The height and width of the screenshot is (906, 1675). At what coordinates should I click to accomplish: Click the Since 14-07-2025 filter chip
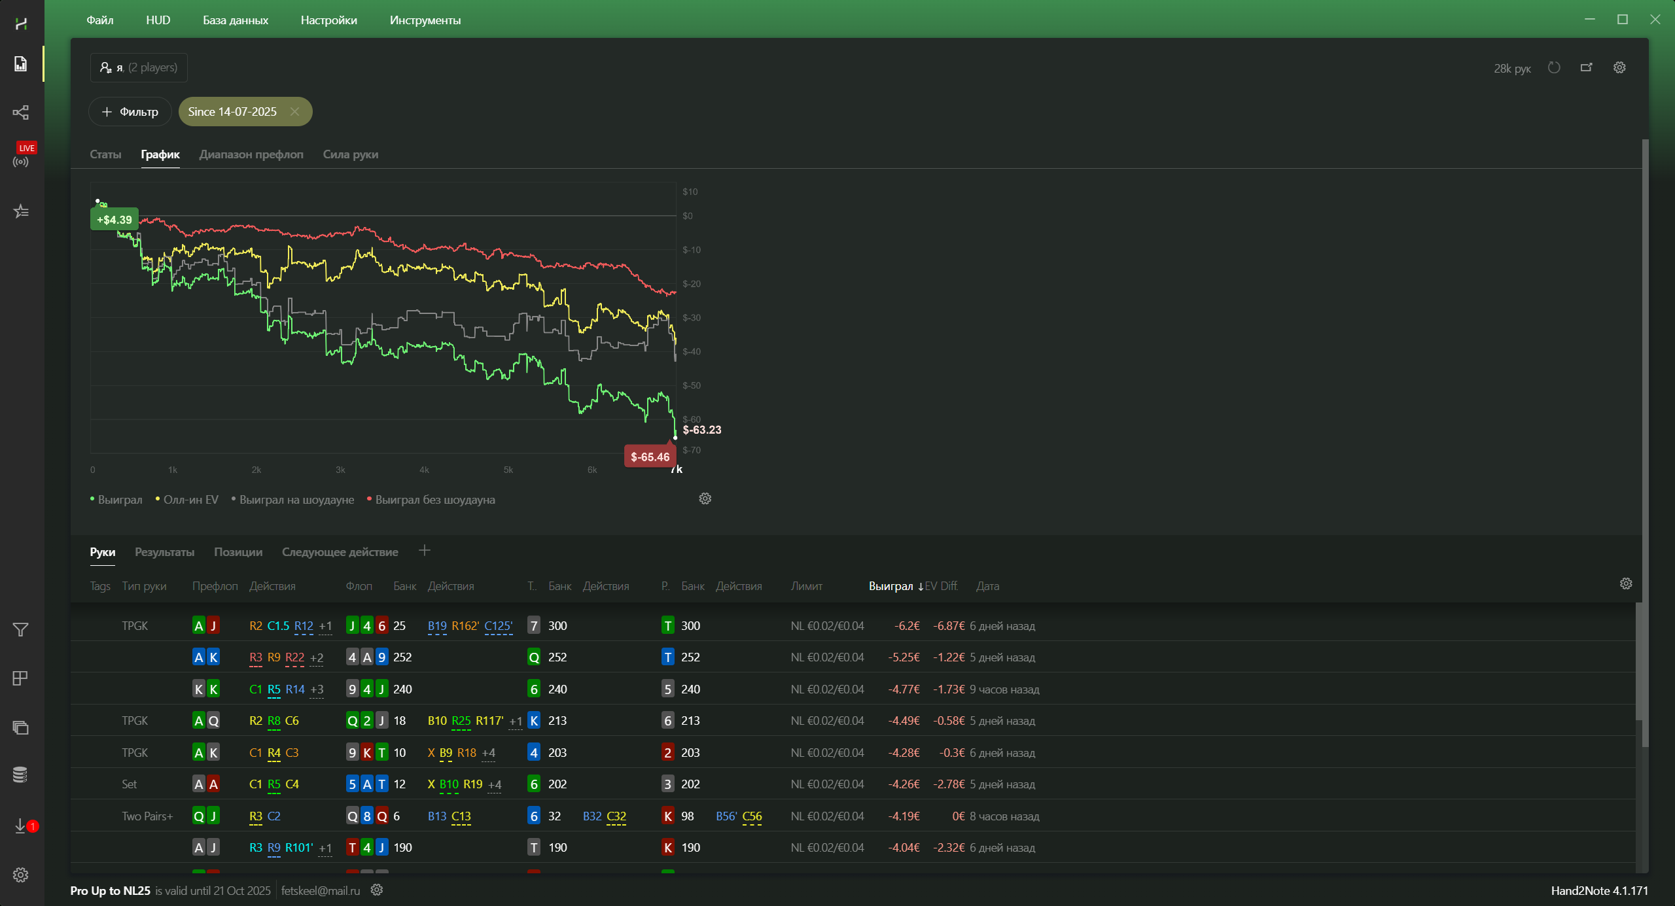tap(232, 112)
